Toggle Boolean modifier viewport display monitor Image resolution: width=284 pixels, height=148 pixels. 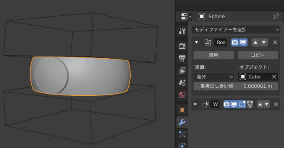pyautogui.click(x=243, y=42)
